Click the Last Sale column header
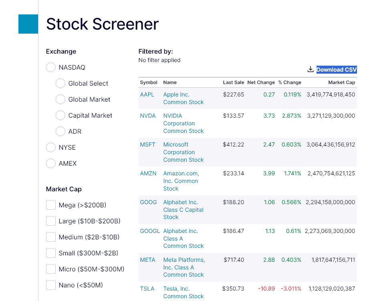 pyautogui.click(x=233, y=82)
